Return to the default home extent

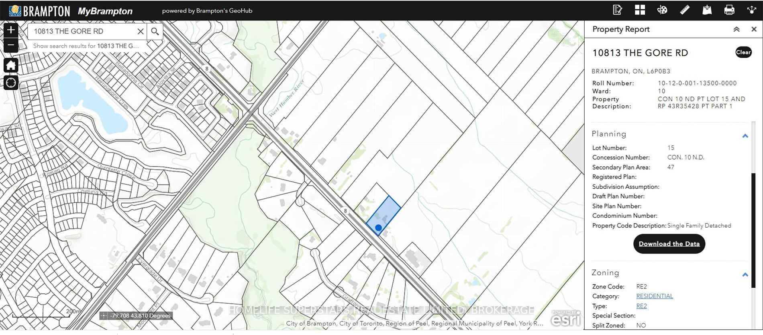(11, 65)
